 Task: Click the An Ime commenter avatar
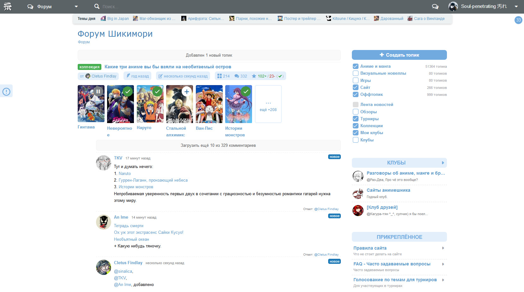pos(104,222)
